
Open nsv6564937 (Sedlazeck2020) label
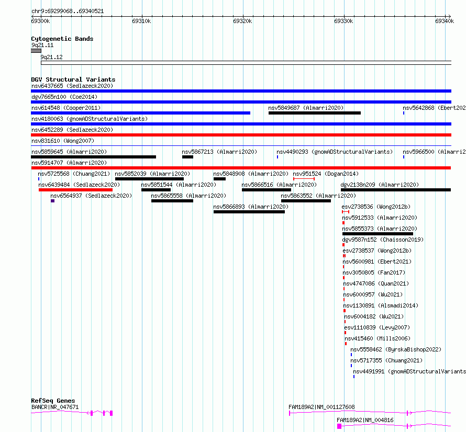[x=91, y=196]
